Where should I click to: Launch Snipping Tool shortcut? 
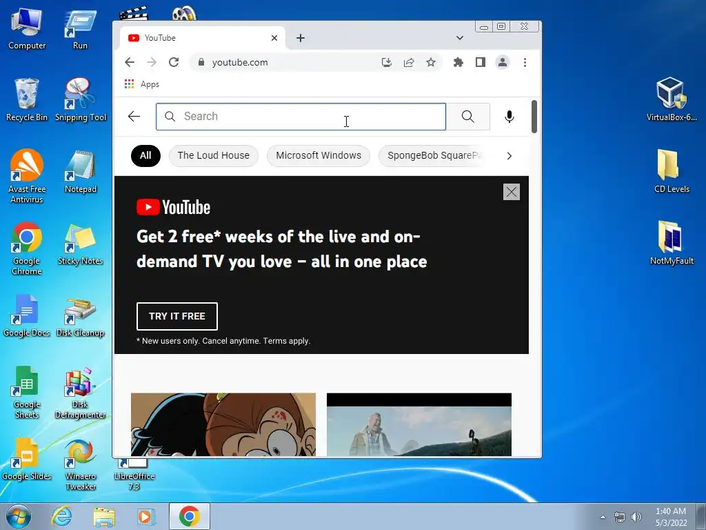point(81,100)
